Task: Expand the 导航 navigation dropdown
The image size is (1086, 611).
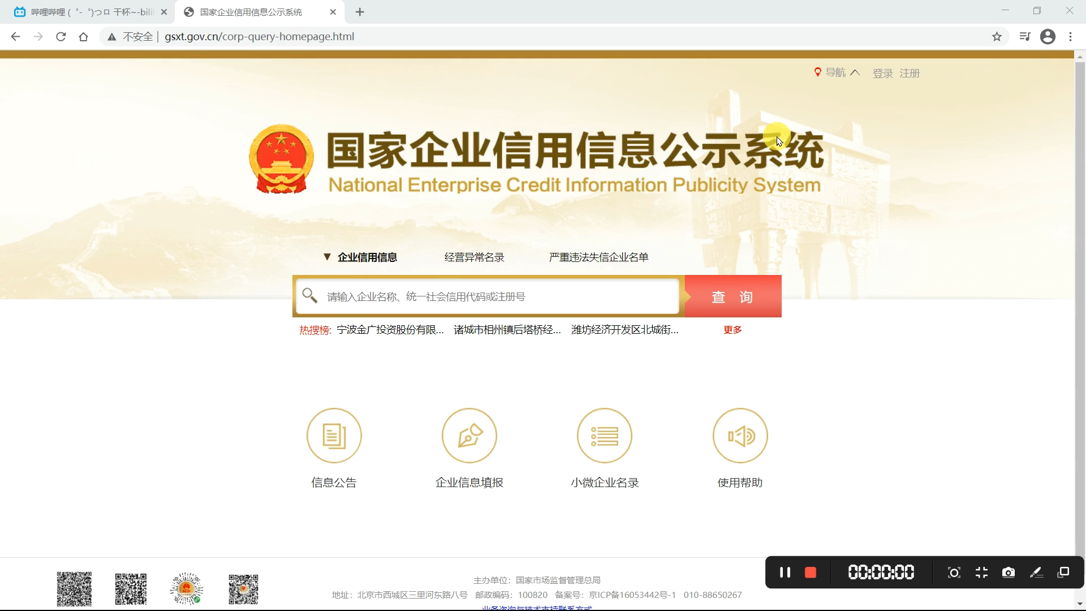Action: coord(837,72)
